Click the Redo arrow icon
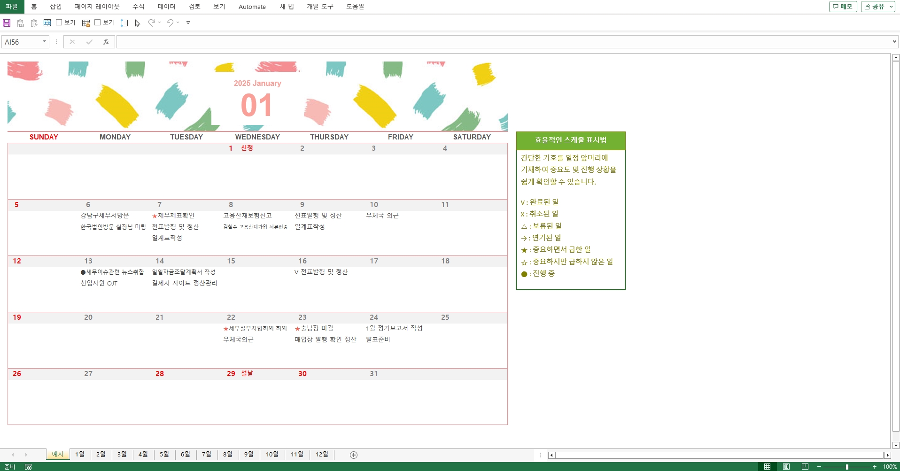The width and height of the screenshot is (900, 471). coord(151,23)
